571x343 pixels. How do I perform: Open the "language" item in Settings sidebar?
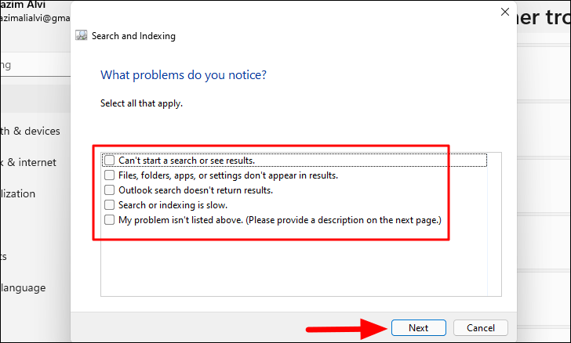pyautogui.click(x=23, y=287)
